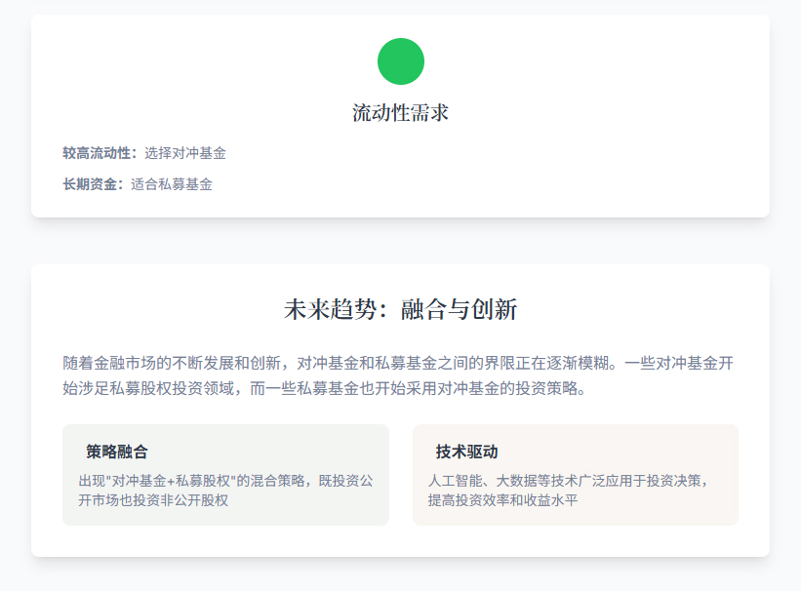Click the line 提高投资效率和收益水平
Screen dimensions: 801x591
503,500
